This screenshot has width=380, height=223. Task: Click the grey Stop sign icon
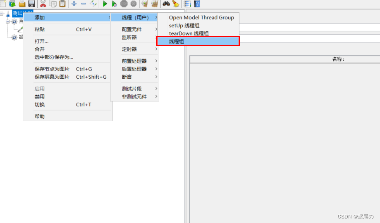(x=124, y=4)
